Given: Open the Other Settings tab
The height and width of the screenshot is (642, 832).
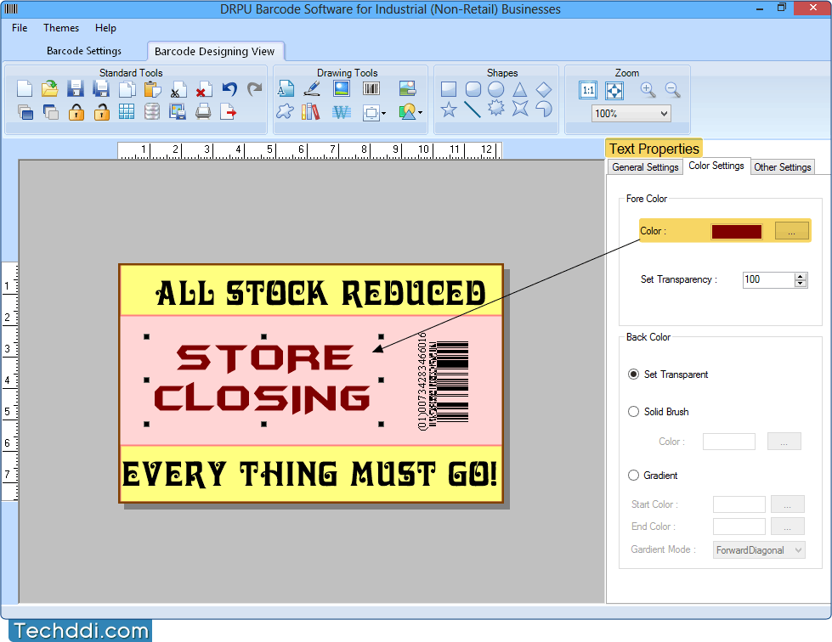Looking at the screenshot, I should (783, 167).
